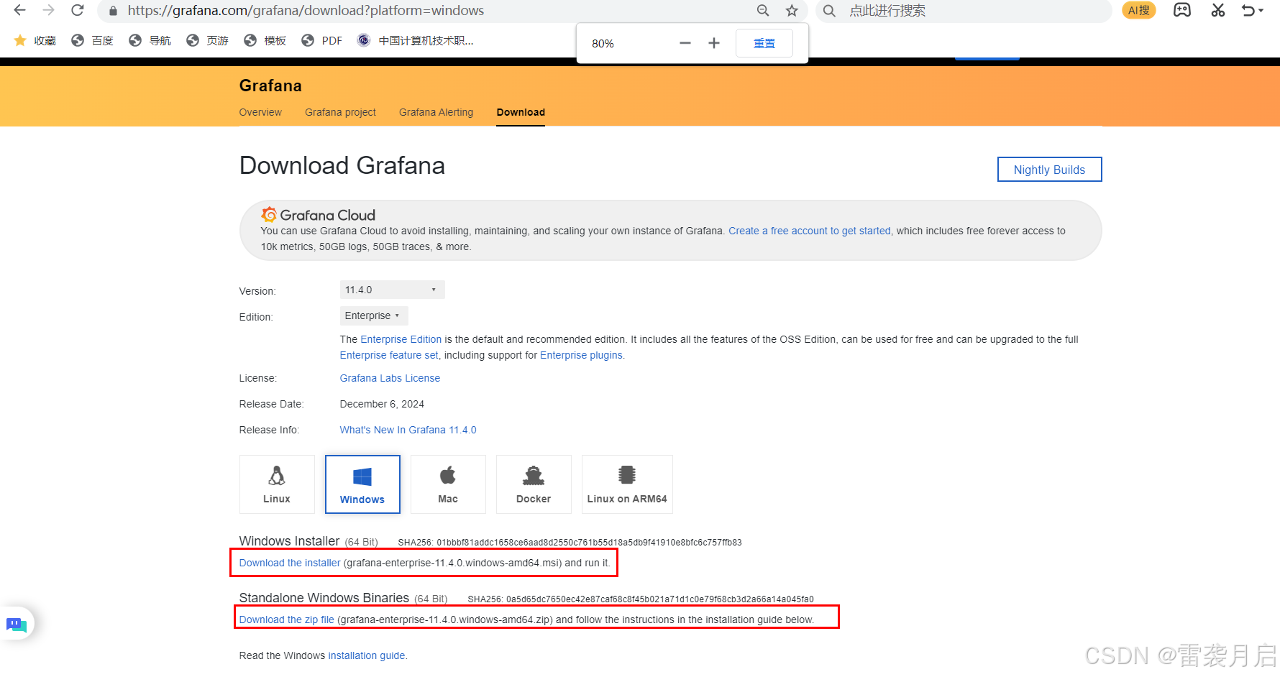Open the Windows installation guide link
1280x677 pixels.
click(367, 655)
